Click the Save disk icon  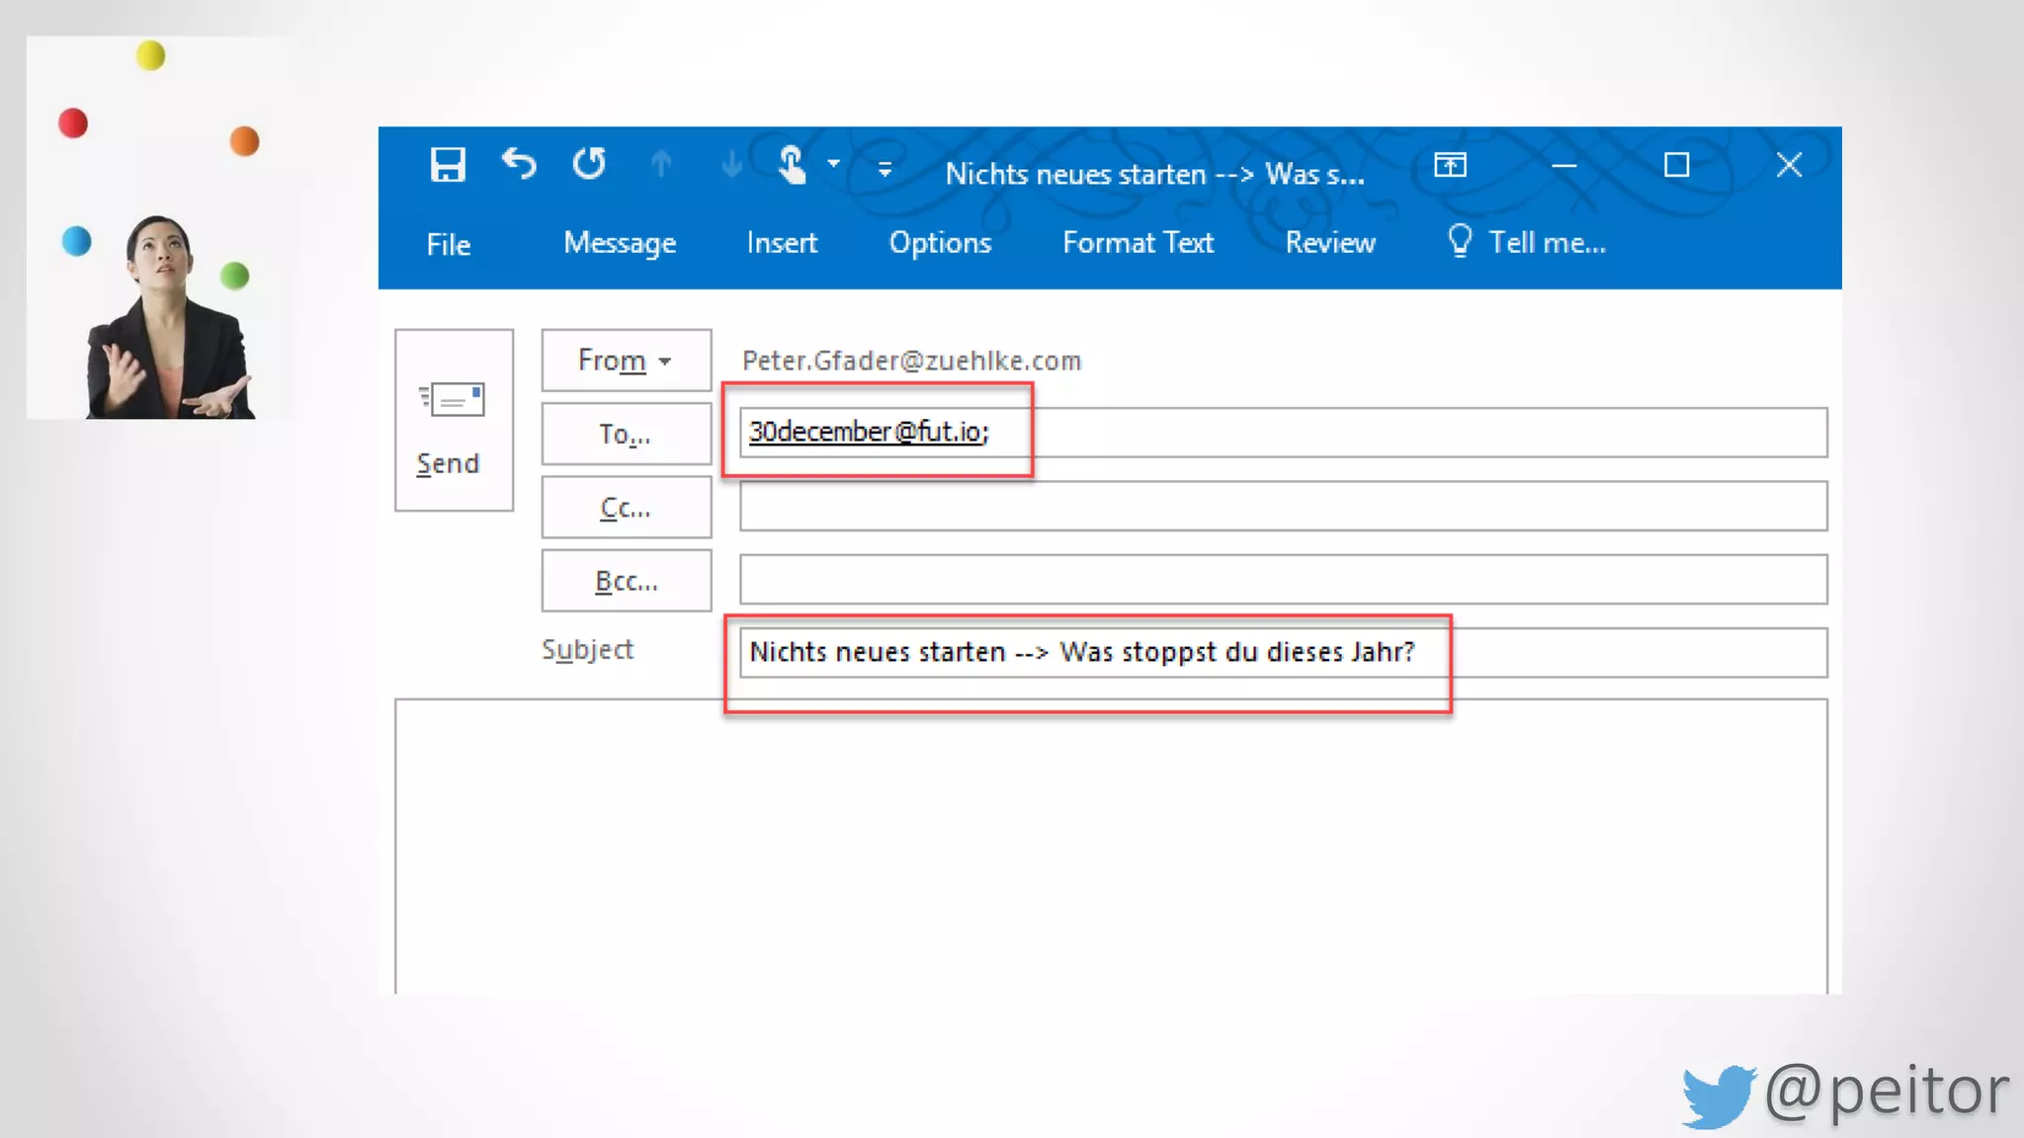(448, 164)
